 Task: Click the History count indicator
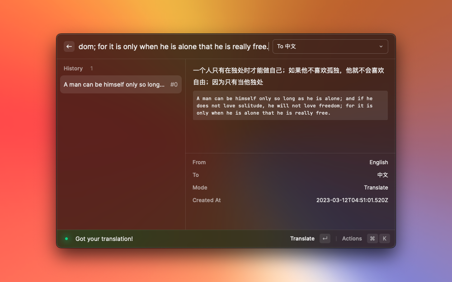click(91, 68)
